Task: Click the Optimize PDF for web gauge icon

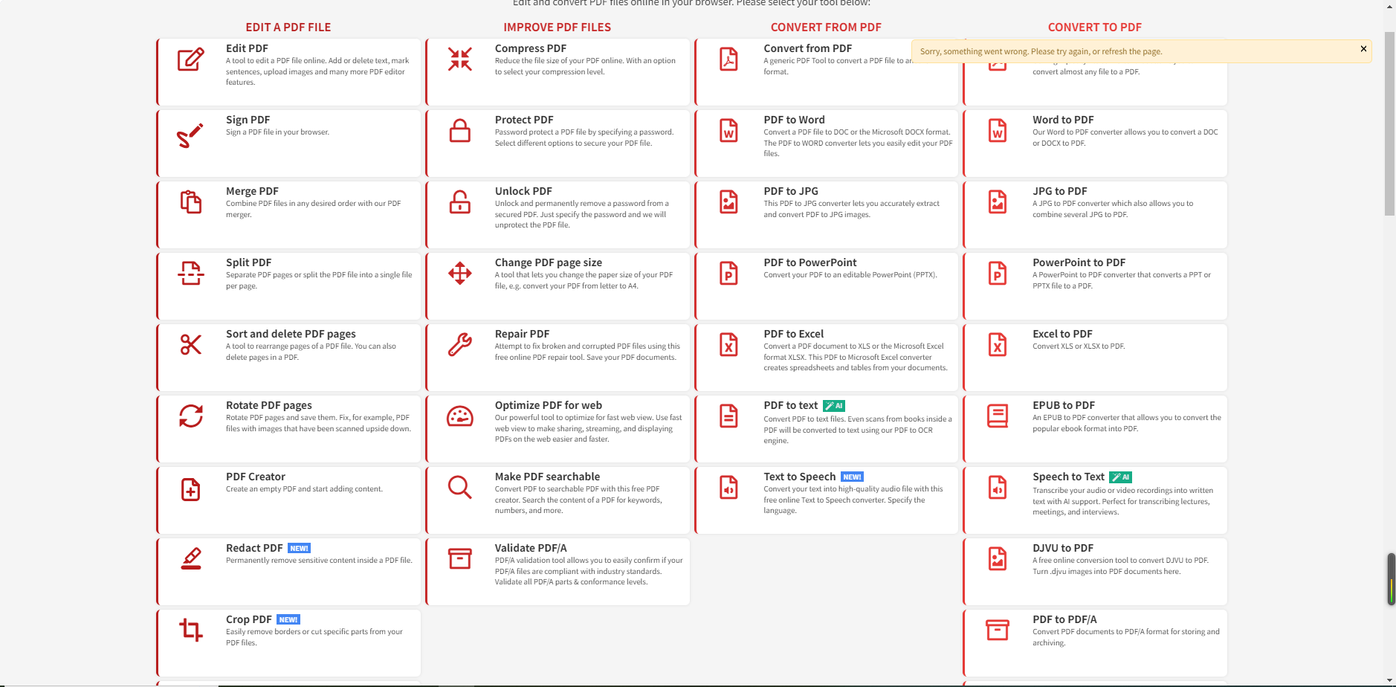Action: point(459,416)
